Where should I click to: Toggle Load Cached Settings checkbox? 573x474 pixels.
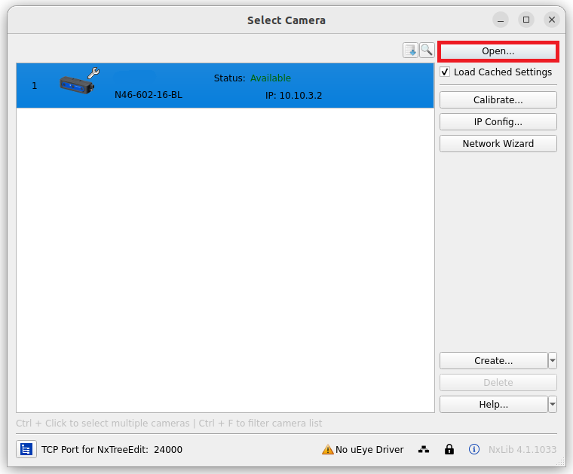445,72
